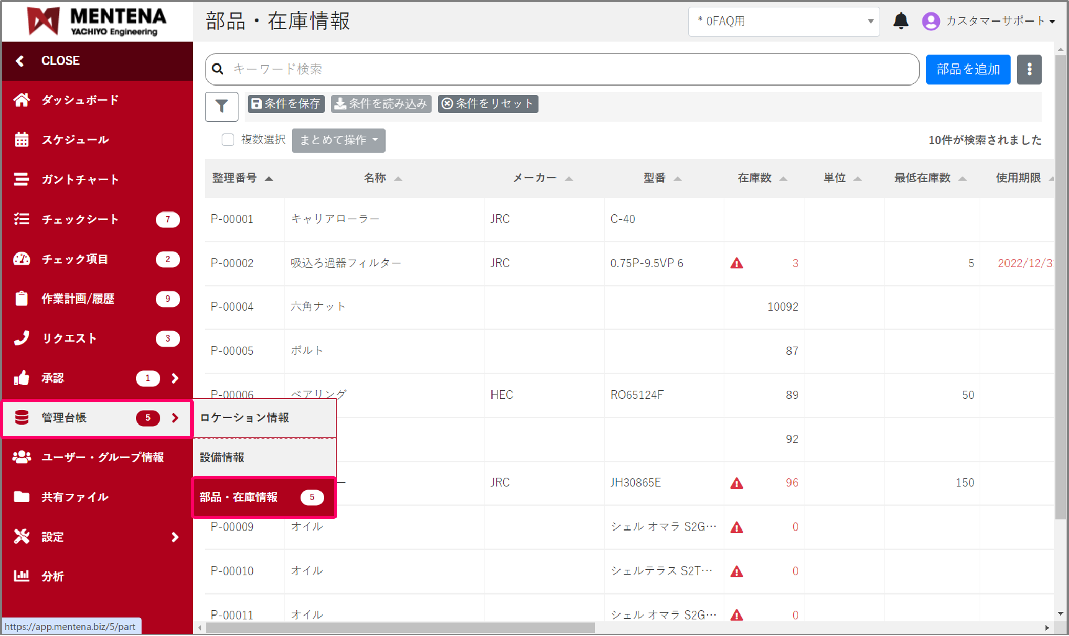Screen dimensions: 1069x636
Task: Click the notification bell icon
Action: (x=901, y=21)
